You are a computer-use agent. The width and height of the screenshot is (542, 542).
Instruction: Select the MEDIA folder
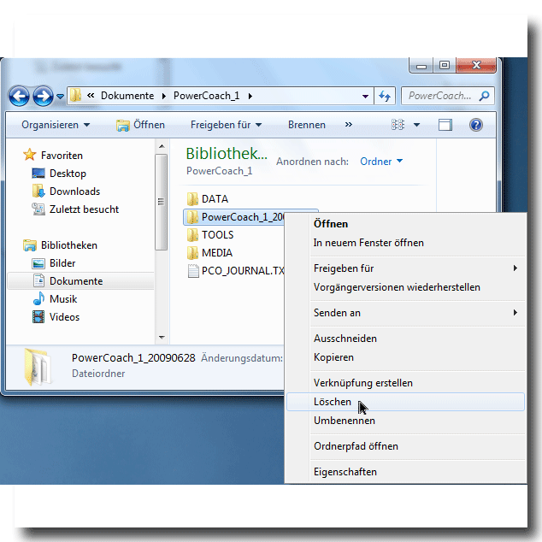tap(209, 253)
